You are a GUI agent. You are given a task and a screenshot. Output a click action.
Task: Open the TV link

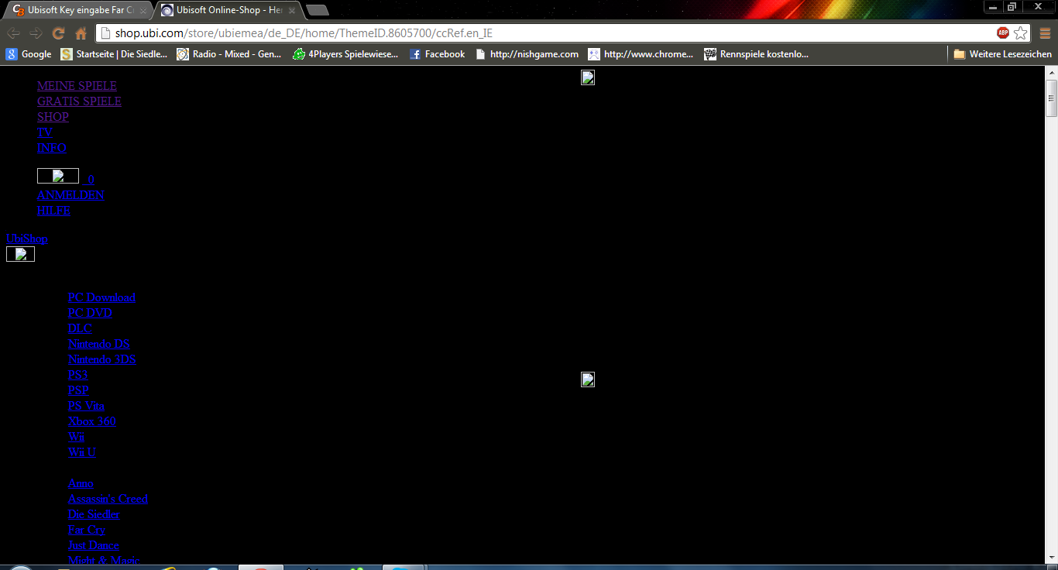point(45,132)
